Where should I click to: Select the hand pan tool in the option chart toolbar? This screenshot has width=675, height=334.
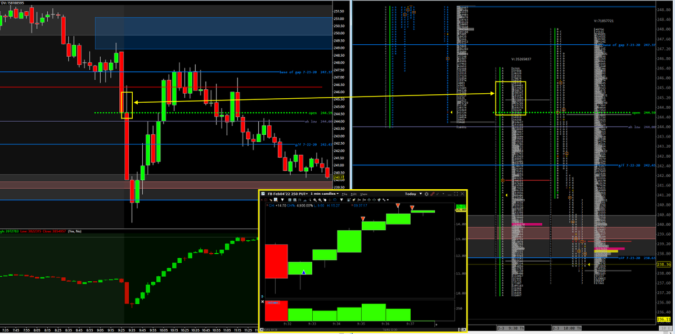point(325,200)
